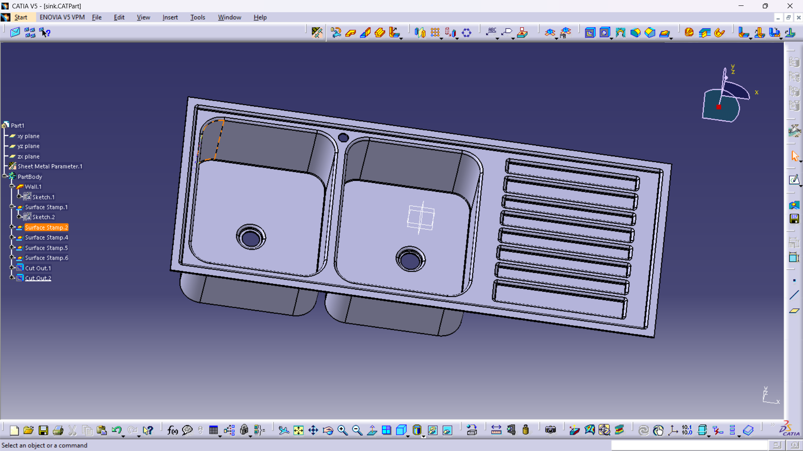The image size is (803, 451).
Task: Expand the Surface Stamp.4 tree node
Action: coord(12,237)
